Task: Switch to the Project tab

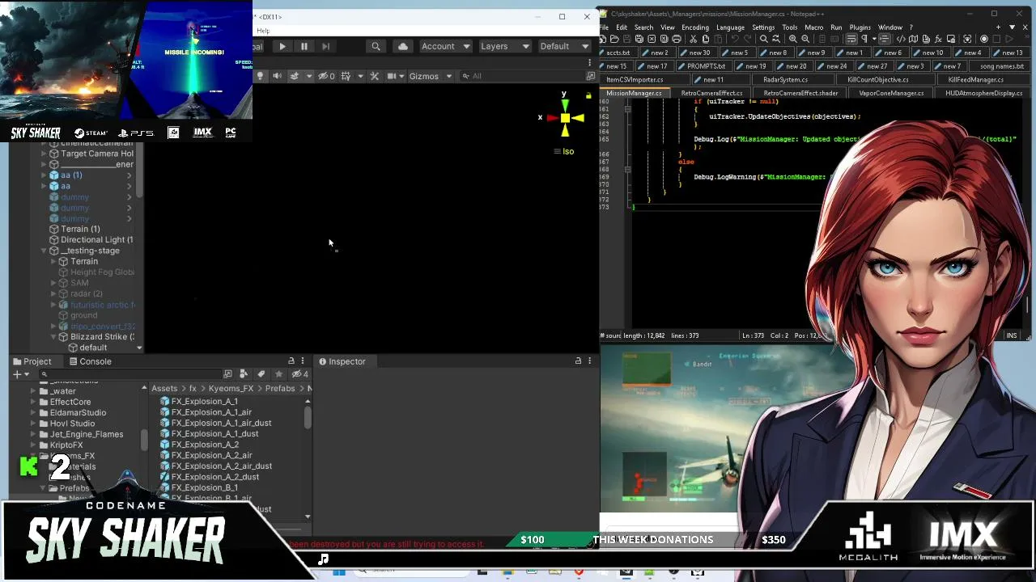Action: [x=32, y=361]
